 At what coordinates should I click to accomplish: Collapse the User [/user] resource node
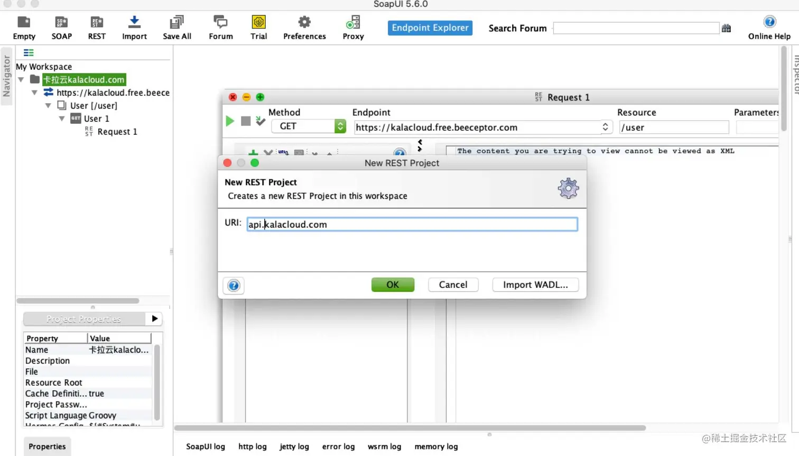(48, 105)
